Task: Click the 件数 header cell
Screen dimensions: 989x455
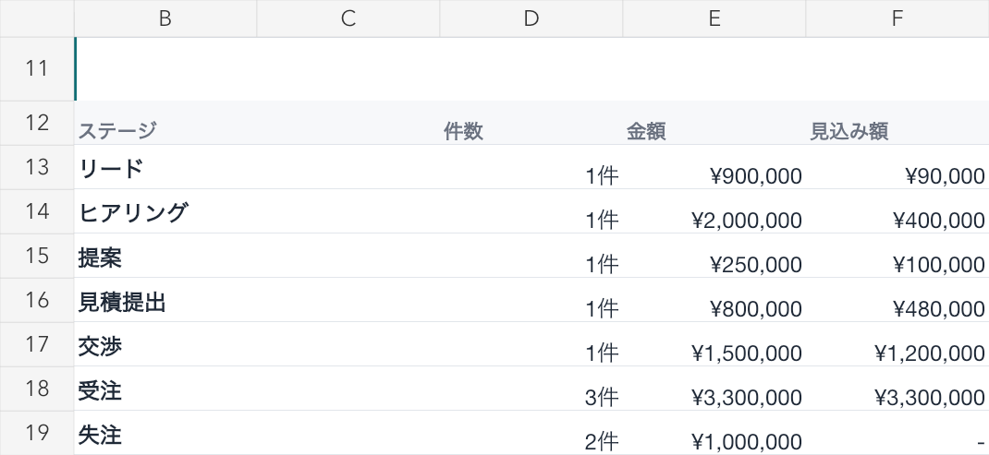Action: coord(531,123)
